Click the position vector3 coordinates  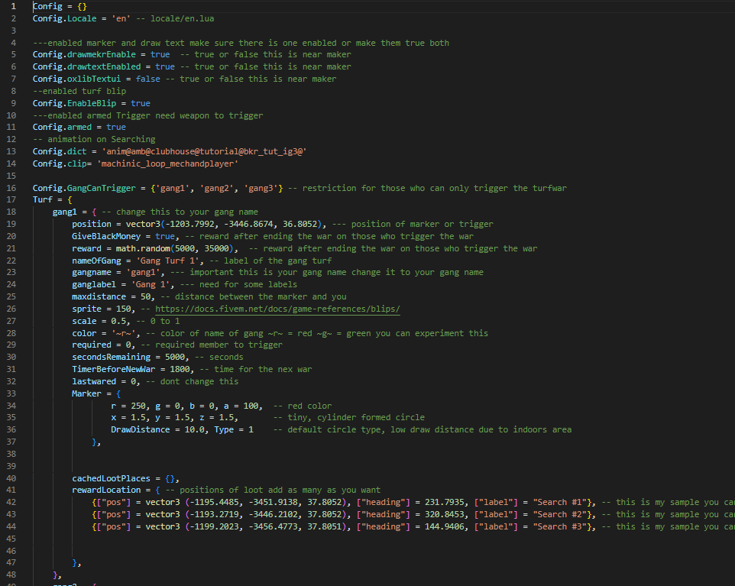[224, 224]
